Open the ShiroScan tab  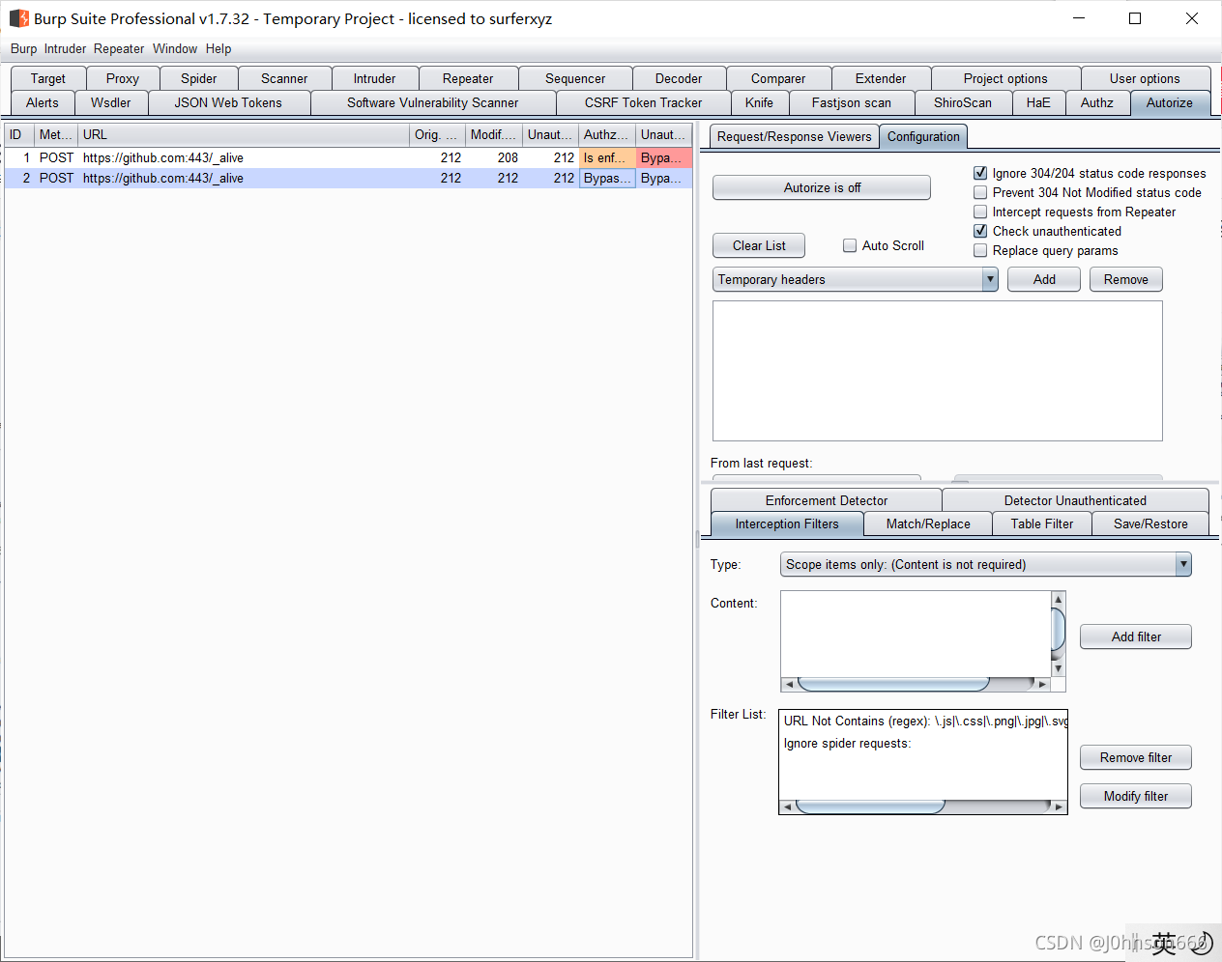[x=963, y=102]
